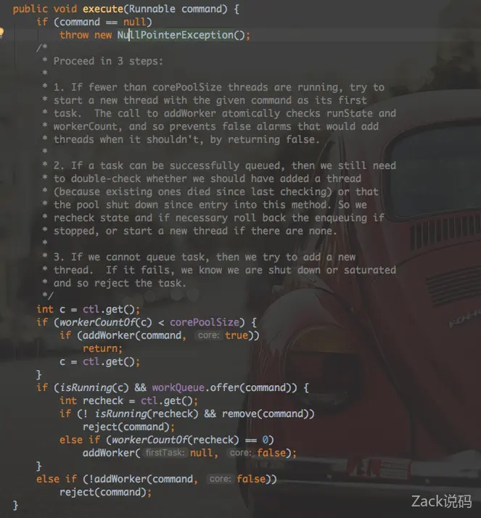Click the 'null,' argument after firstTask hint

[x=204, y=453]
